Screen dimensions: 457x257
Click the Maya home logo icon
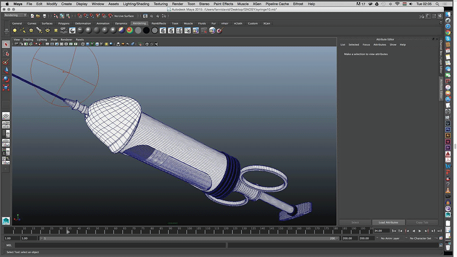click(x=6, y=221)
